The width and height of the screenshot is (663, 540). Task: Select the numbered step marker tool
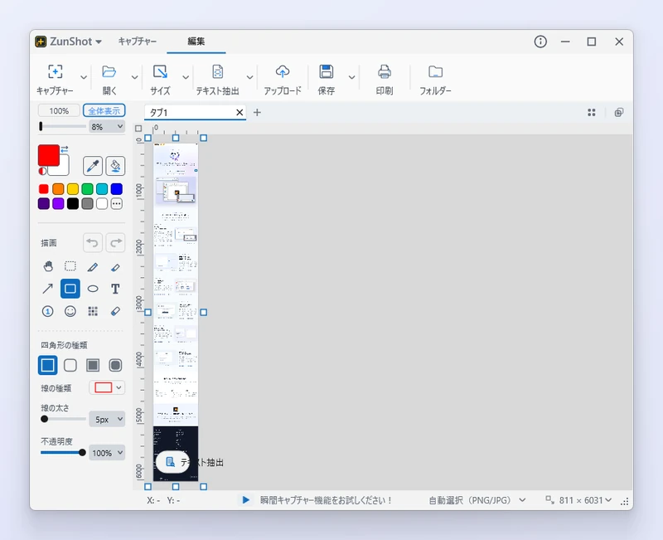coord(48,311)
